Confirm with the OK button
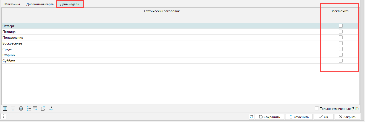 [x=324, y=117]
